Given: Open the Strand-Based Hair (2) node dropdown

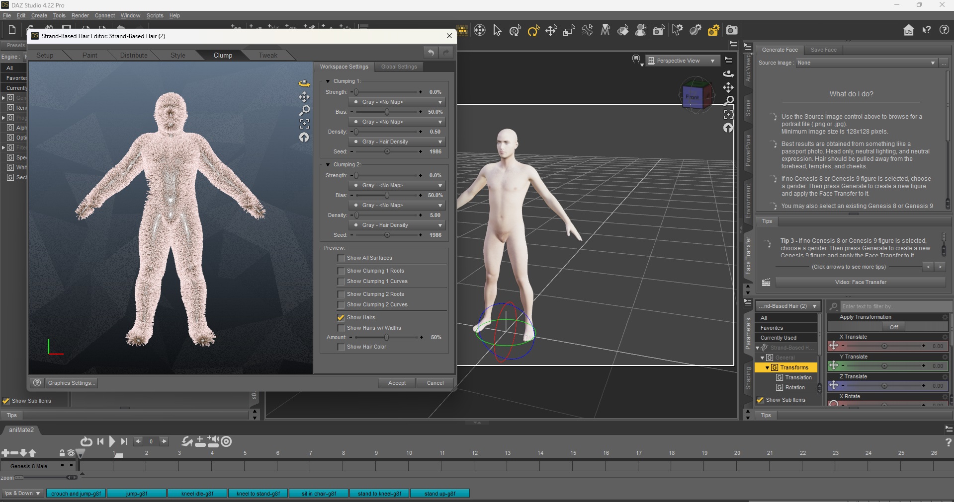Looking at the screenshot, I should (788, 306).
